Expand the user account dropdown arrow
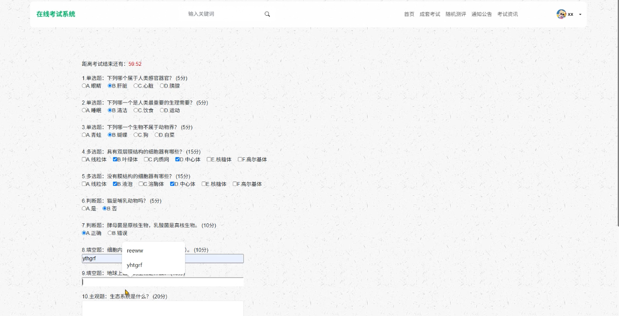This screenshot has width=619, height=316. [580, 14]
